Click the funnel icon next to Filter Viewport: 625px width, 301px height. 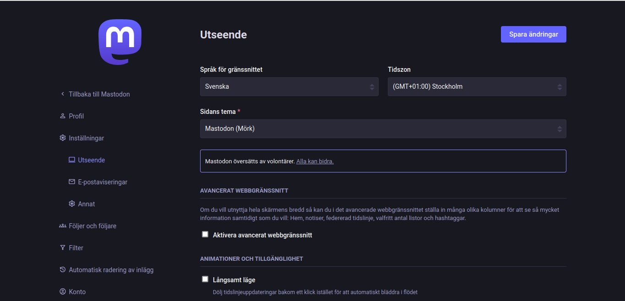point(62,247)
